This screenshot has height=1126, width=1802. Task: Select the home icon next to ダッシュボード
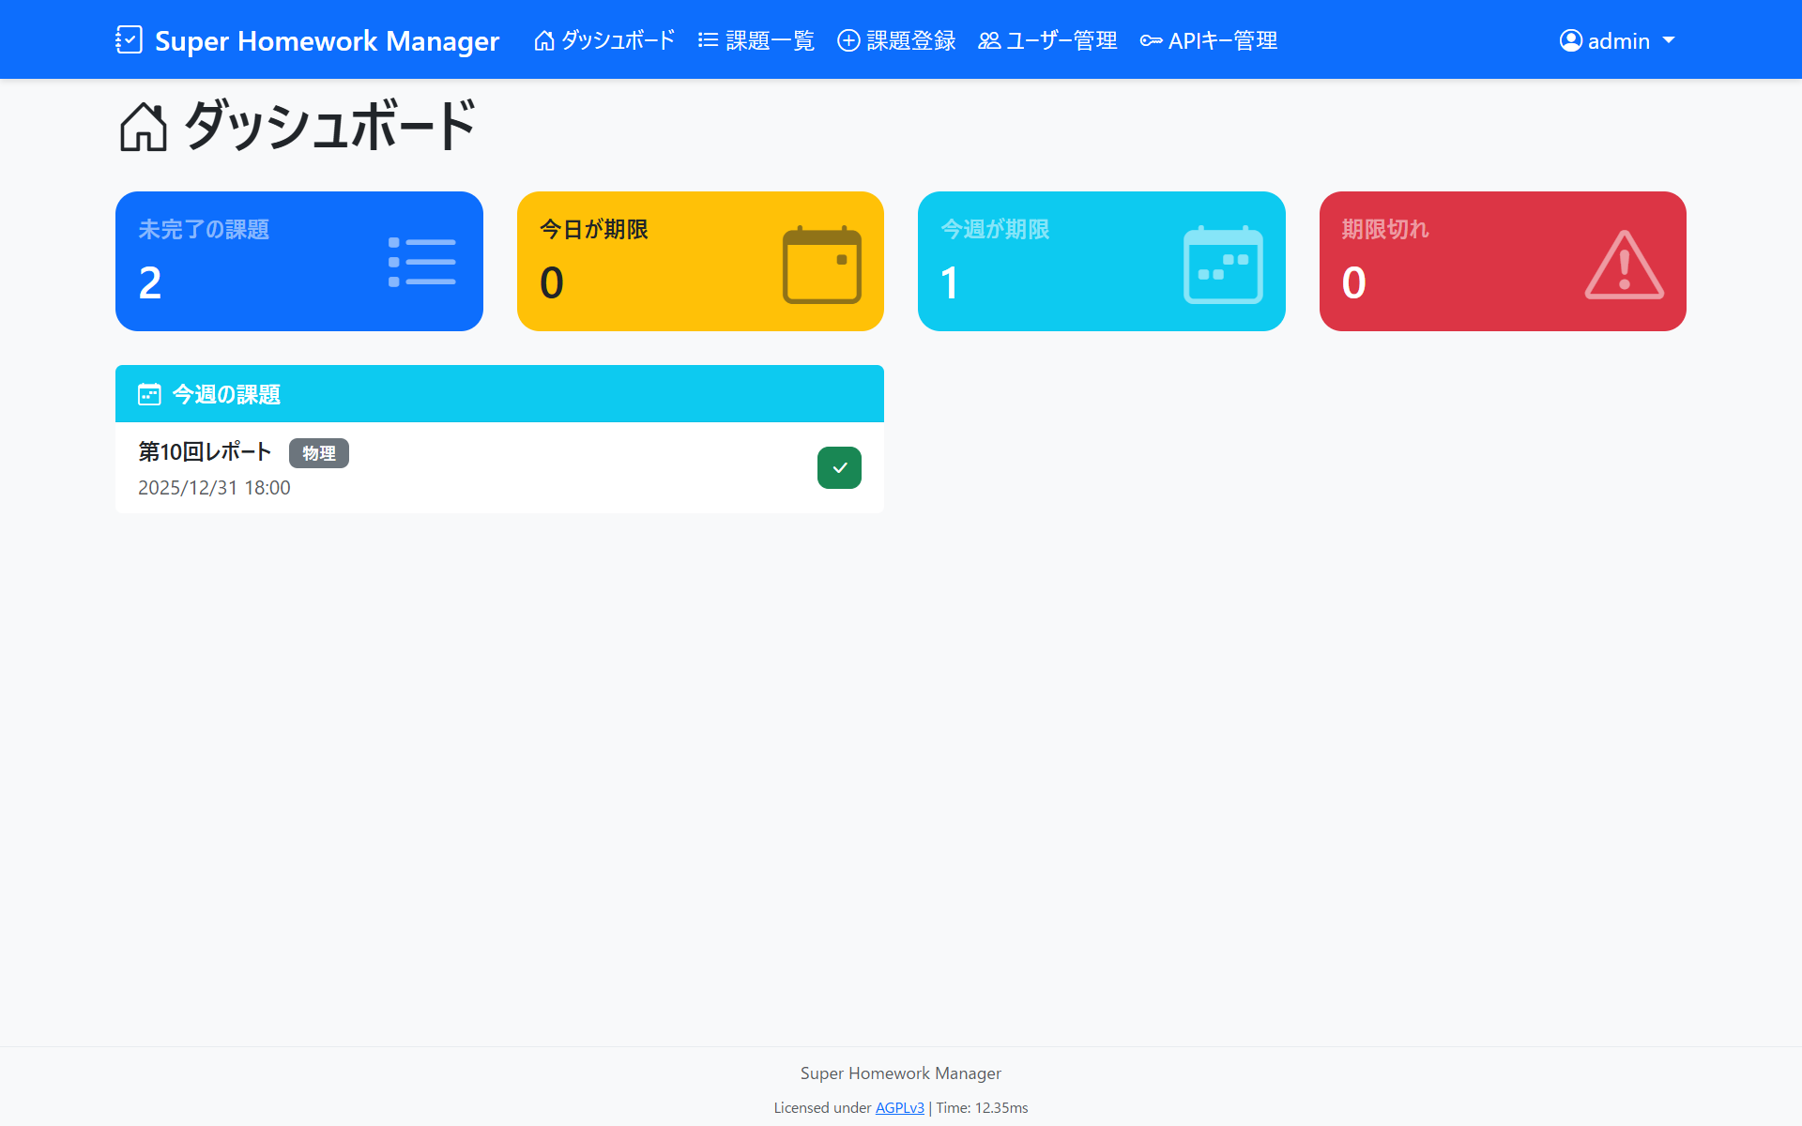click(544, 39)
